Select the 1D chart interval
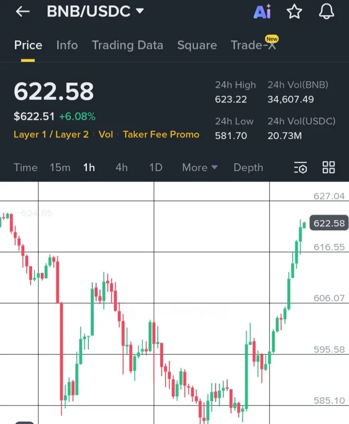The height and width of the screenshot is (424, 349). click(156, 168)
